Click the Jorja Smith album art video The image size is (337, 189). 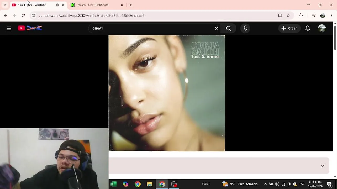point(167,93)
